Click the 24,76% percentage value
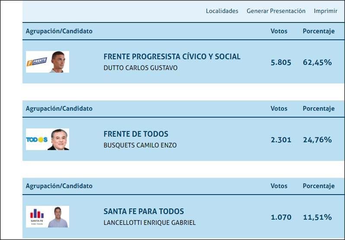Viewport: 345px width, 240px height. point(317,140)
